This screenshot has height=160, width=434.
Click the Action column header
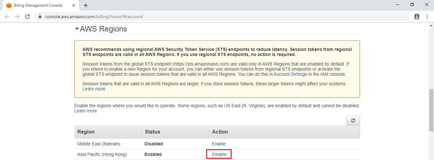[284, 132]
